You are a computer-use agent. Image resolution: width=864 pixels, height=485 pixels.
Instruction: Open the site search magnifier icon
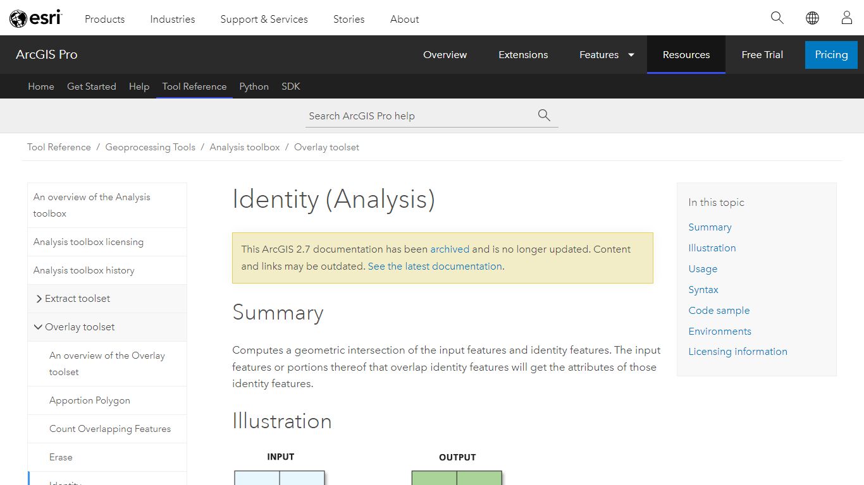[x=777, y=18]
